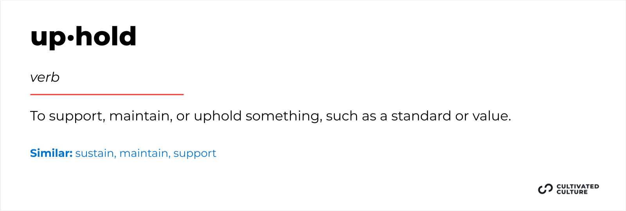626x211 pixels.
Task: Click the syllable dot in the headline
Action: (x=70, y=38)
